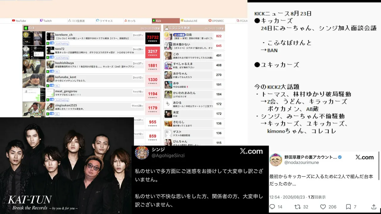Click the Niconico icon in the ranking header
Viewport: 381px width, 214px height.
pyautogui.click(x=167, y=28)
